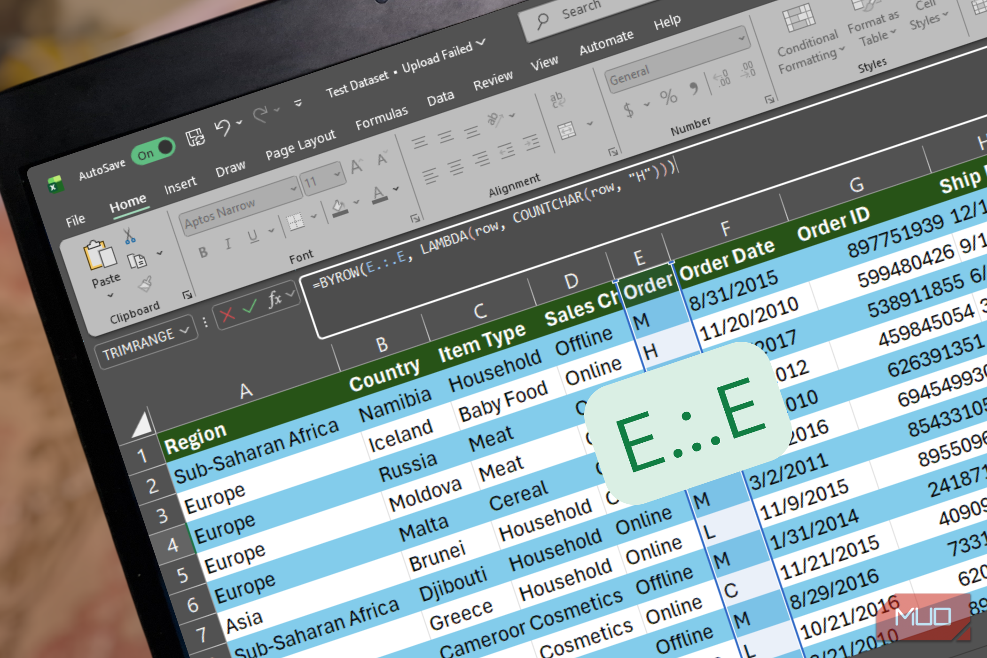987x658 pixels.
Task: Toggle Italic formatting
Action: [228, 243]
